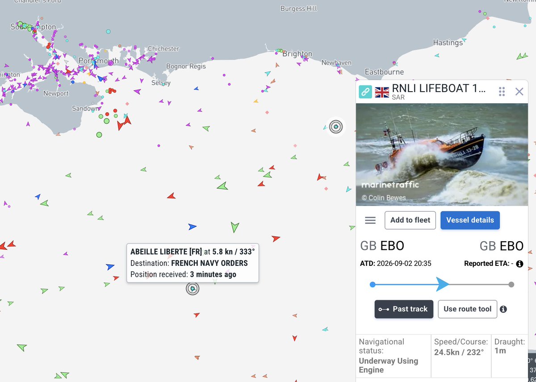Click the voyage progress arrow marker
536x382 pixels.
(x=443, y=284)
